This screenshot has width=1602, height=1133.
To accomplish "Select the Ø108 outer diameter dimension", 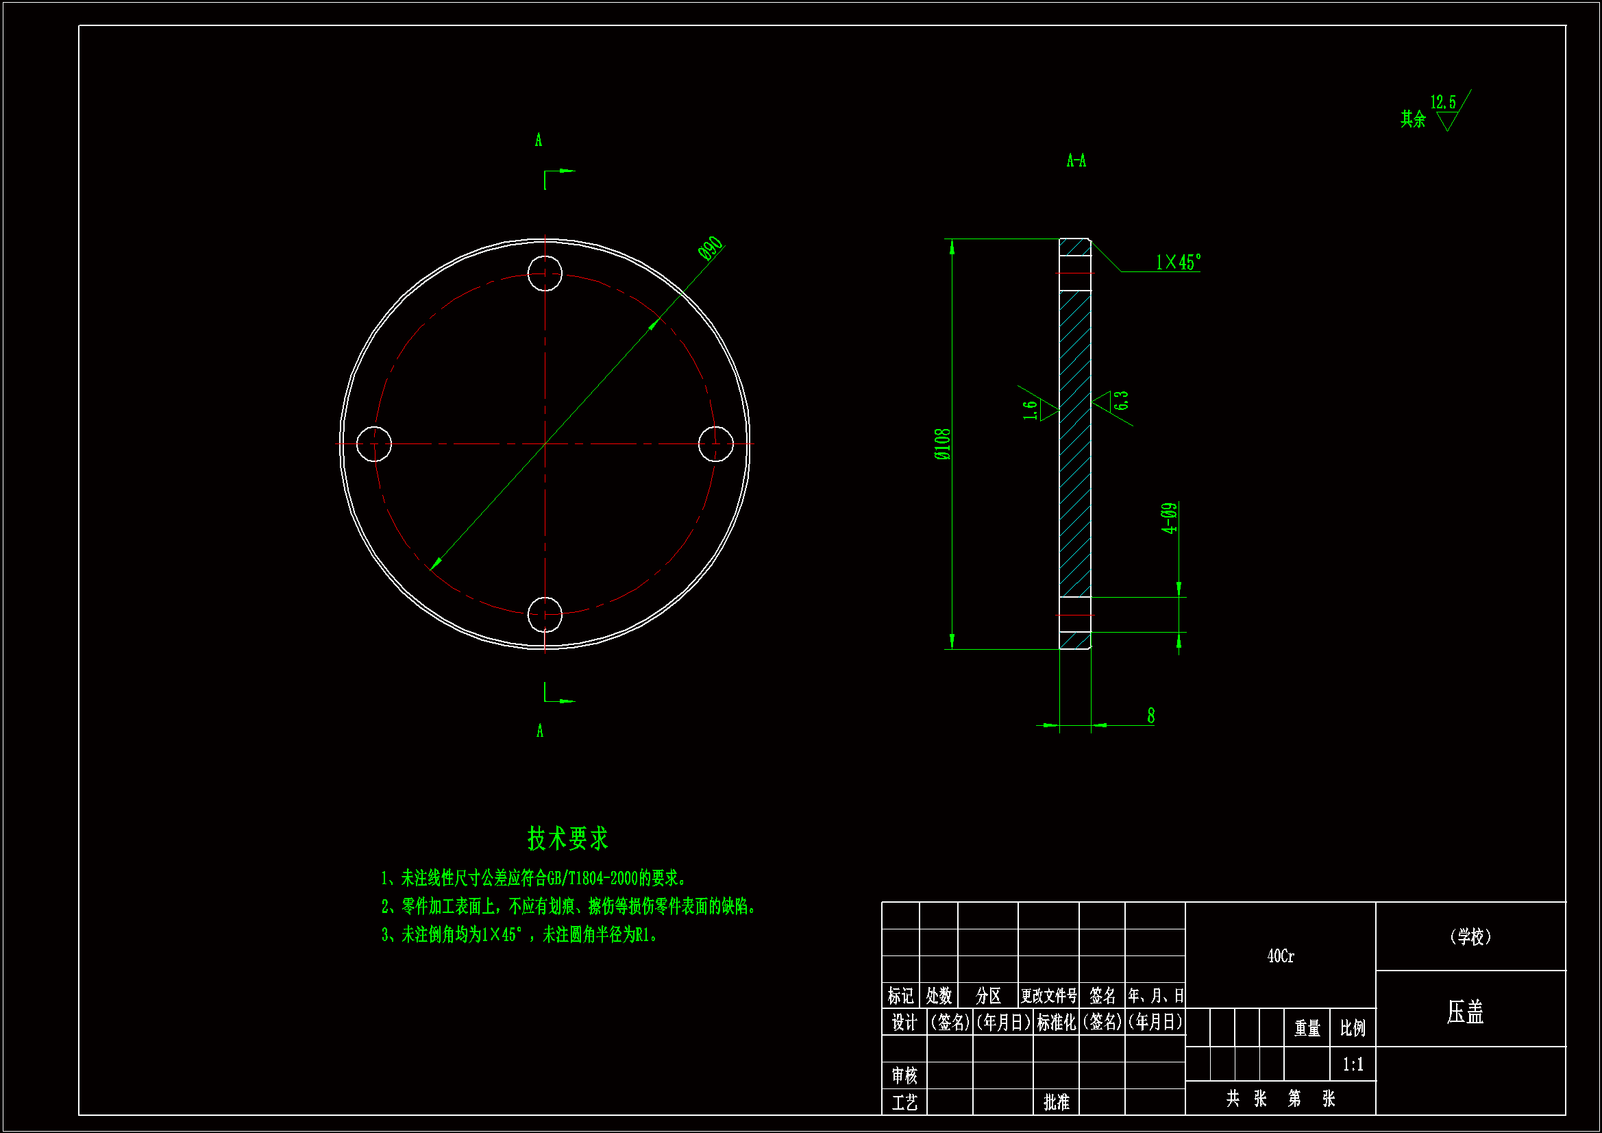I will tap(942, 444).
